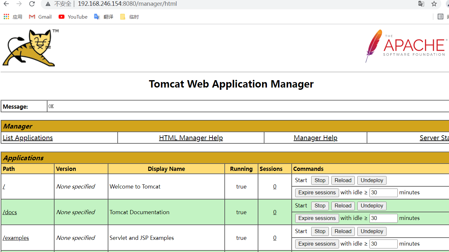Expire sessions for the root application
This screenshot has width=449, height=252.
[x=317, y=192]
